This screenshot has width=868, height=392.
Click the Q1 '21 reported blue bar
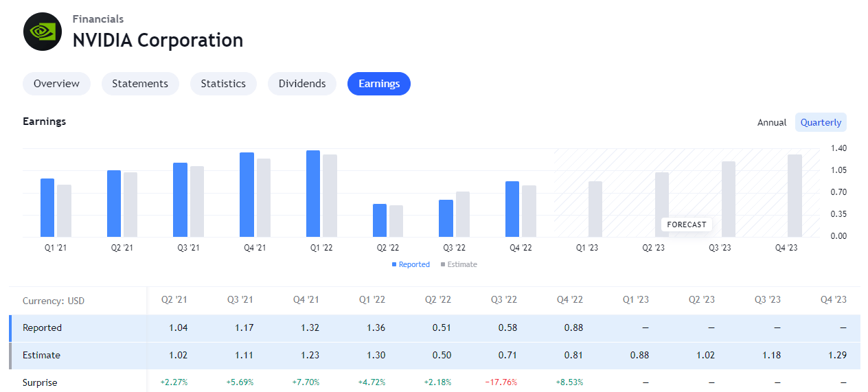pyautogui.click(x=47, y=207)
